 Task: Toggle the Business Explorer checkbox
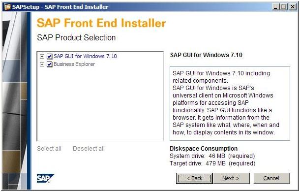pos(49,64)
